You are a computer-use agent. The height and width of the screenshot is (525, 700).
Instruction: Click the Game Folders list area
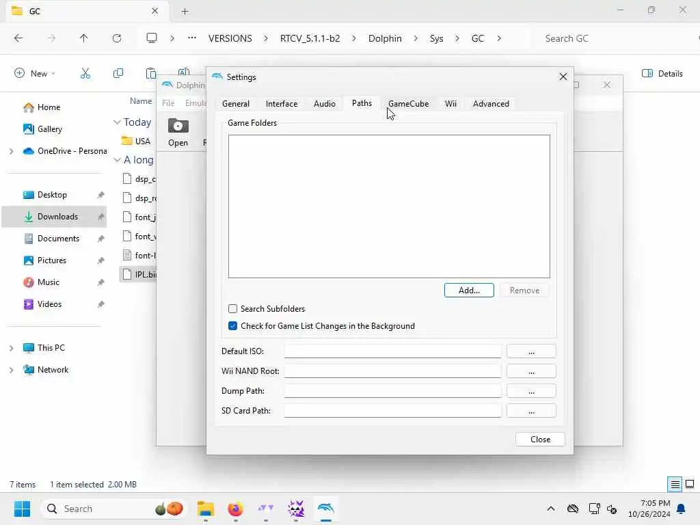(389, 206)
